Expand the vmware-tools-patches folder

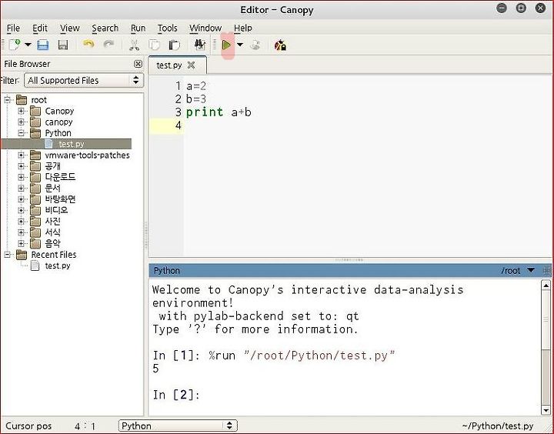[x=21, y=155]
